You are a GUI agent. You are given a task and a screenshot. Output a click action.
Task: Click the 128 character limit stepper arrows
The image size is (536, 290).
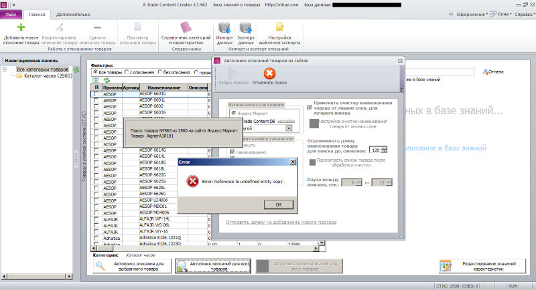pyautogui.click(x=384, y=150)
